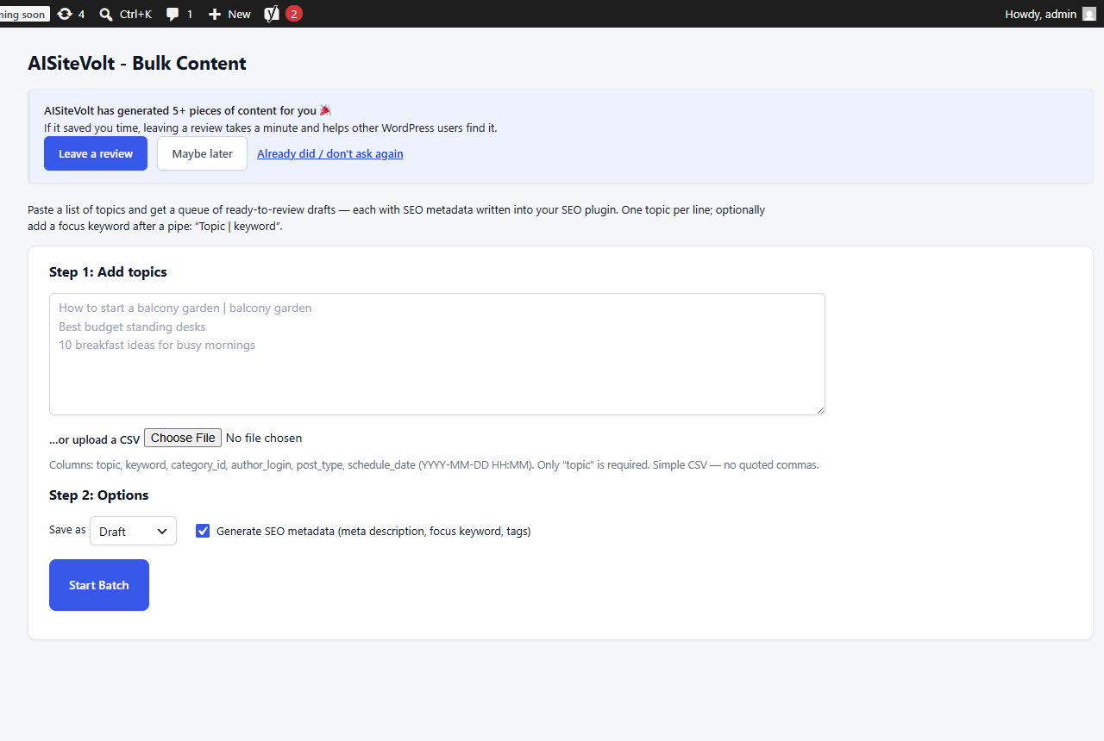Viewport: 1104px width, 741px height.
Task: Click the plus New content icon
Action: pyautogui.click(x=215, y=14)
